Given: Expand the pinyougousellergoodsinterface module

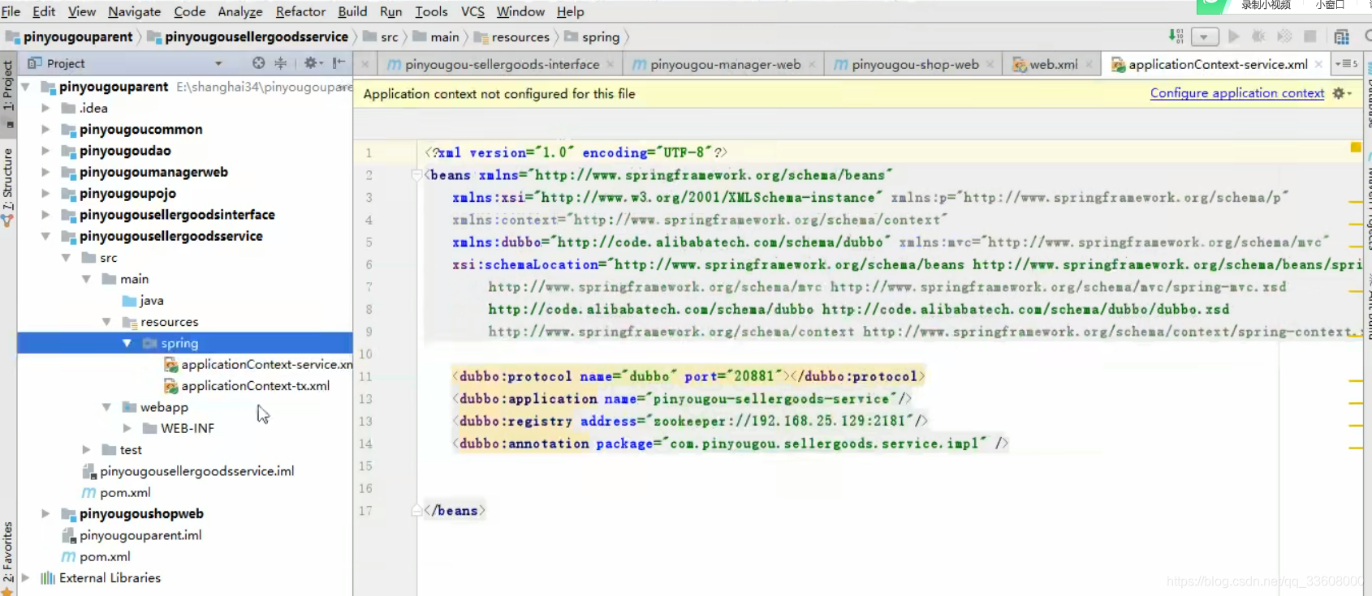Looking at the screenshot, I should point(45,215).
